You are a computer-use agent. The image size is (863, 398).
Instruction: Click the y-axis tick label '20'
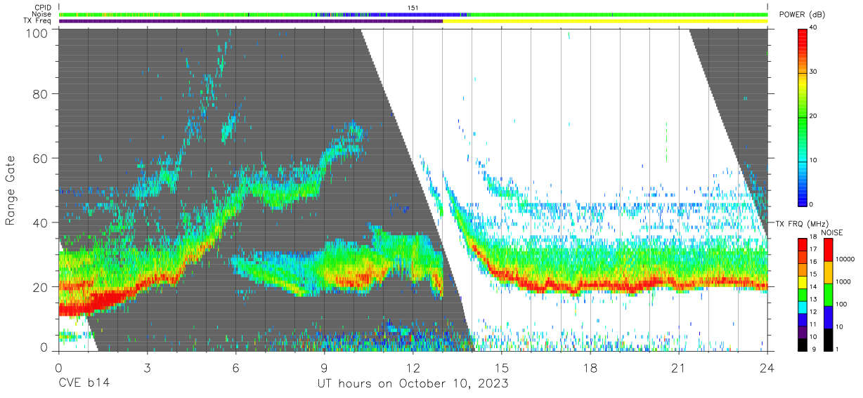click(x=41, y=287)
